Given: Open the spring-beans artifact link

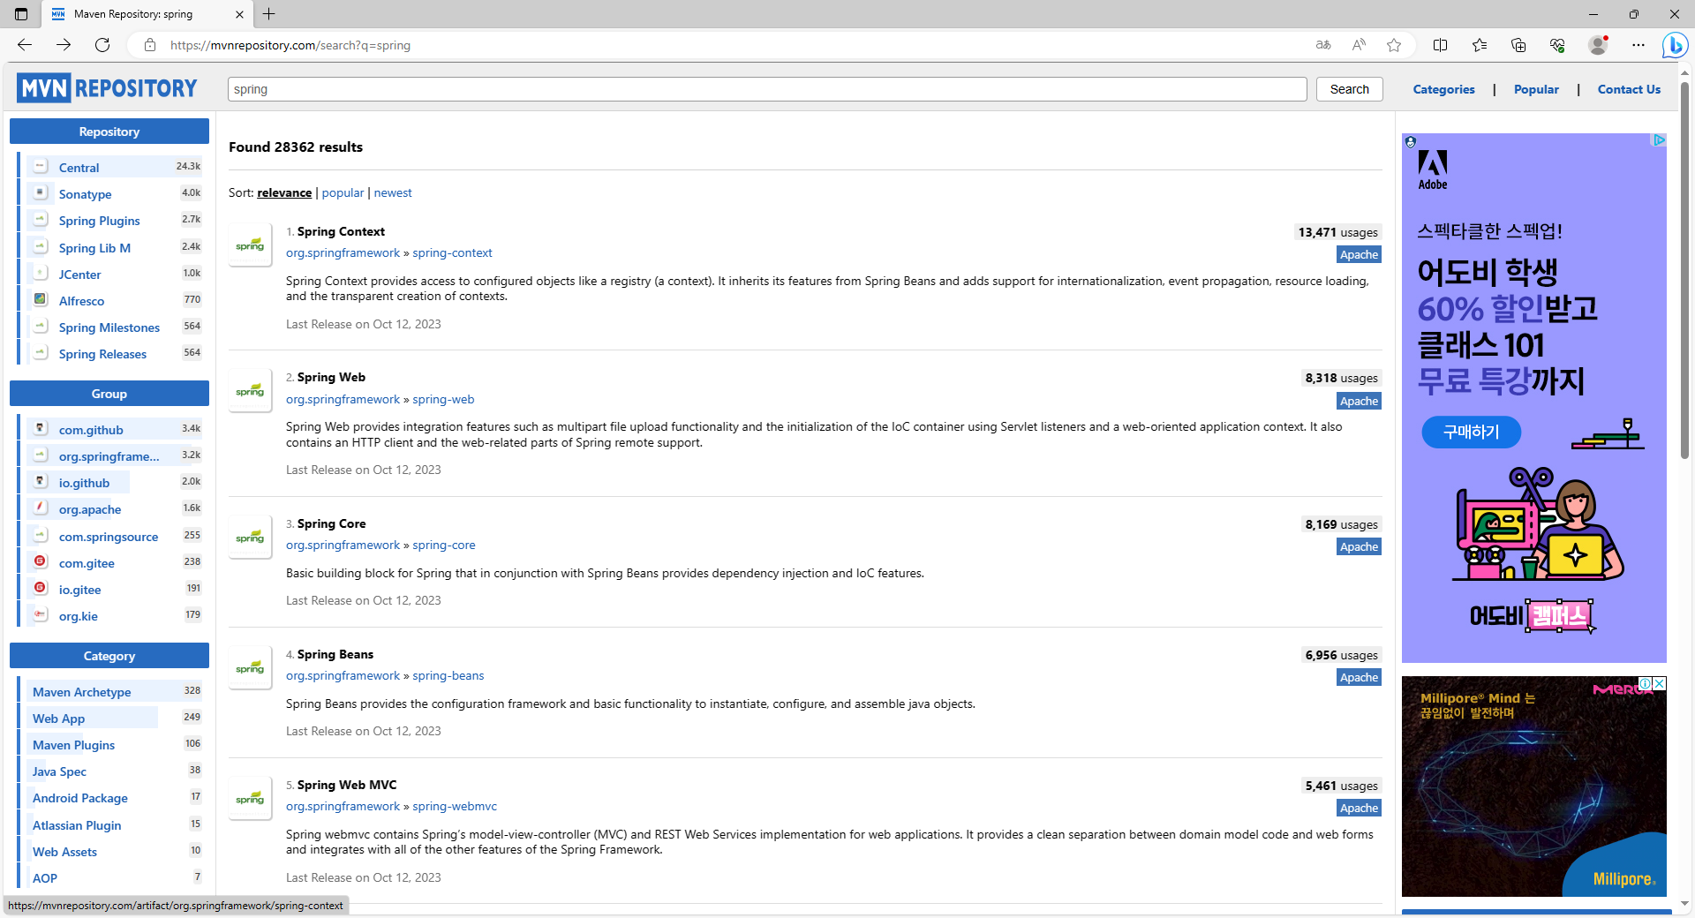Looking at the screenshot, I should [448, 675].
